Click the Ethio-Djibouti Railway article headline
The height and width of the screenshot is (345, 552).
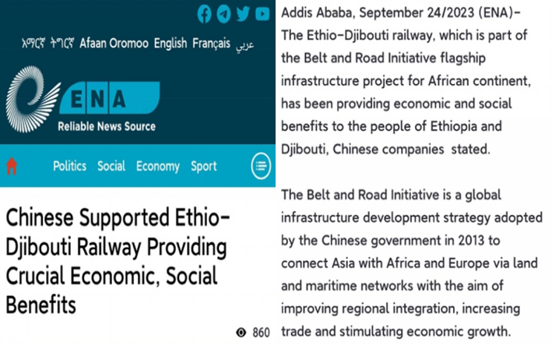pos(118,261)
